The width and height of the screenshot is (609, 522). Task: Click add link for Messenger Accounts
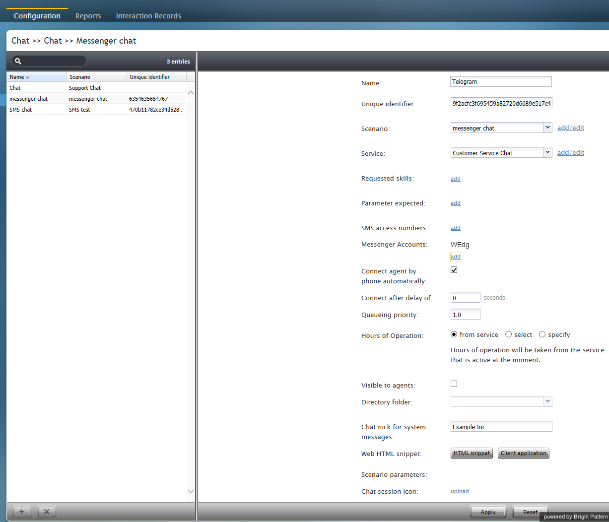pos(456,257)
